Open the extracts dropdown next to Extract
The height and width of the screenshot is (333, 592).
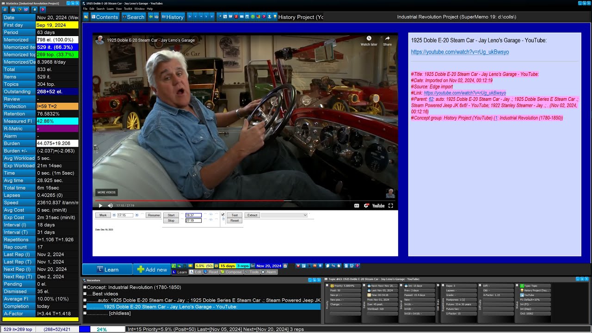284,215
